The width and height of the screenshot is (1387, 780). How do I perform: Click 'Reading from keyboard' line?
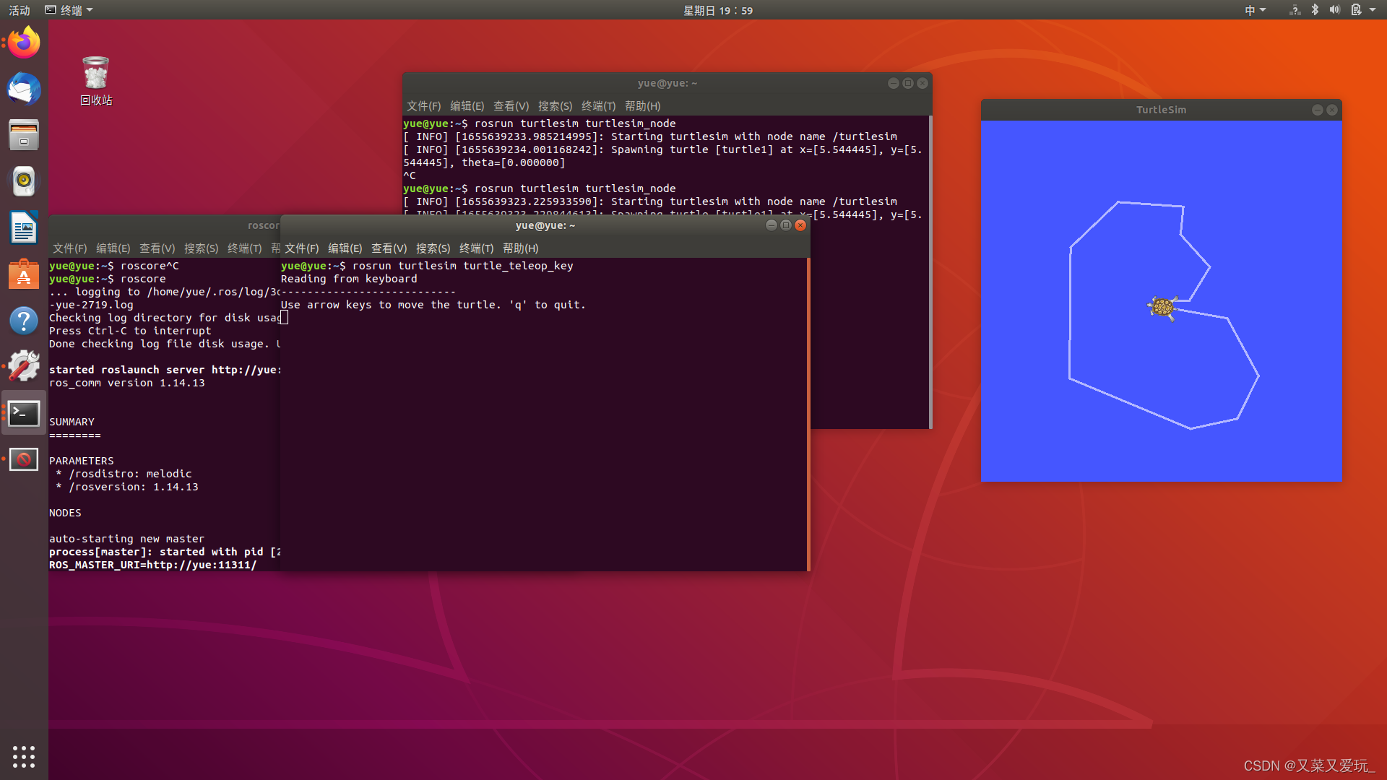tap(349, 279)
